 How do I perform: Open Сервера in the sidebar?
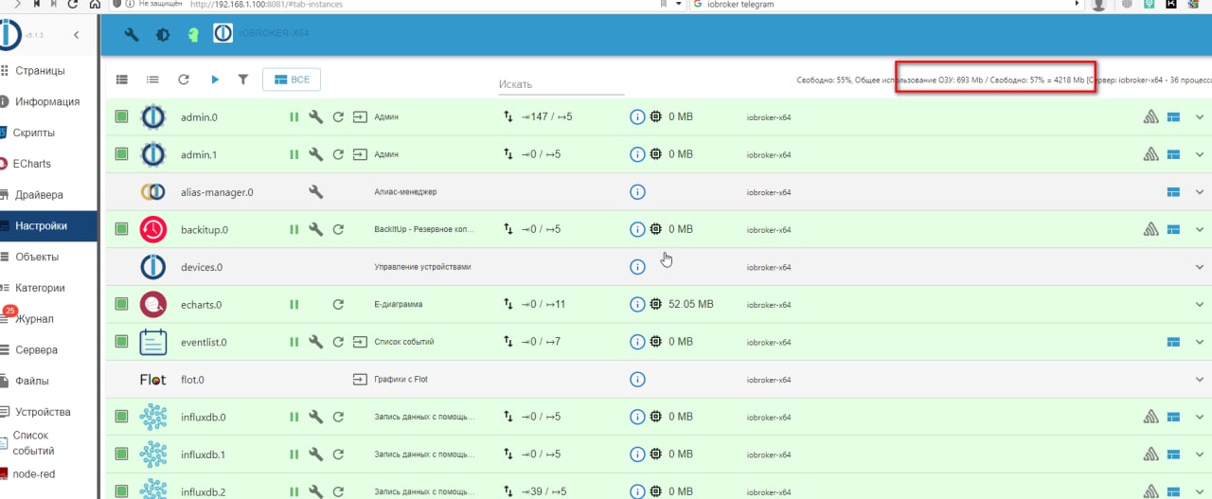point(48,349)
